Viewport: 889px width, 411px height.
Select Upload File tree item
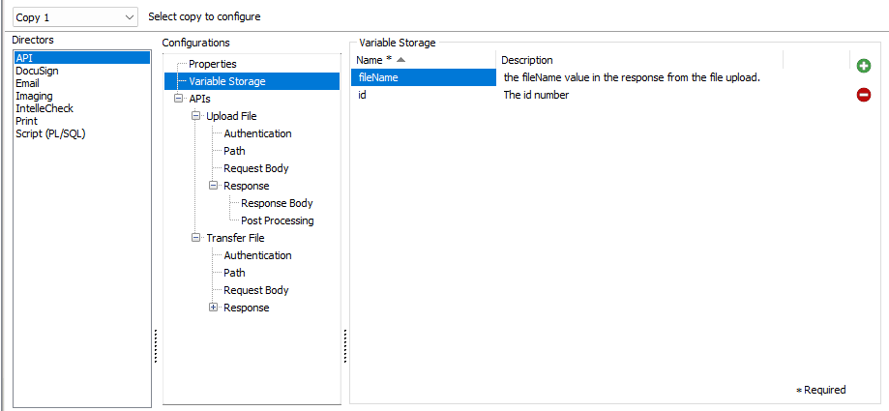pyautogui.click(x=231, y=116)
